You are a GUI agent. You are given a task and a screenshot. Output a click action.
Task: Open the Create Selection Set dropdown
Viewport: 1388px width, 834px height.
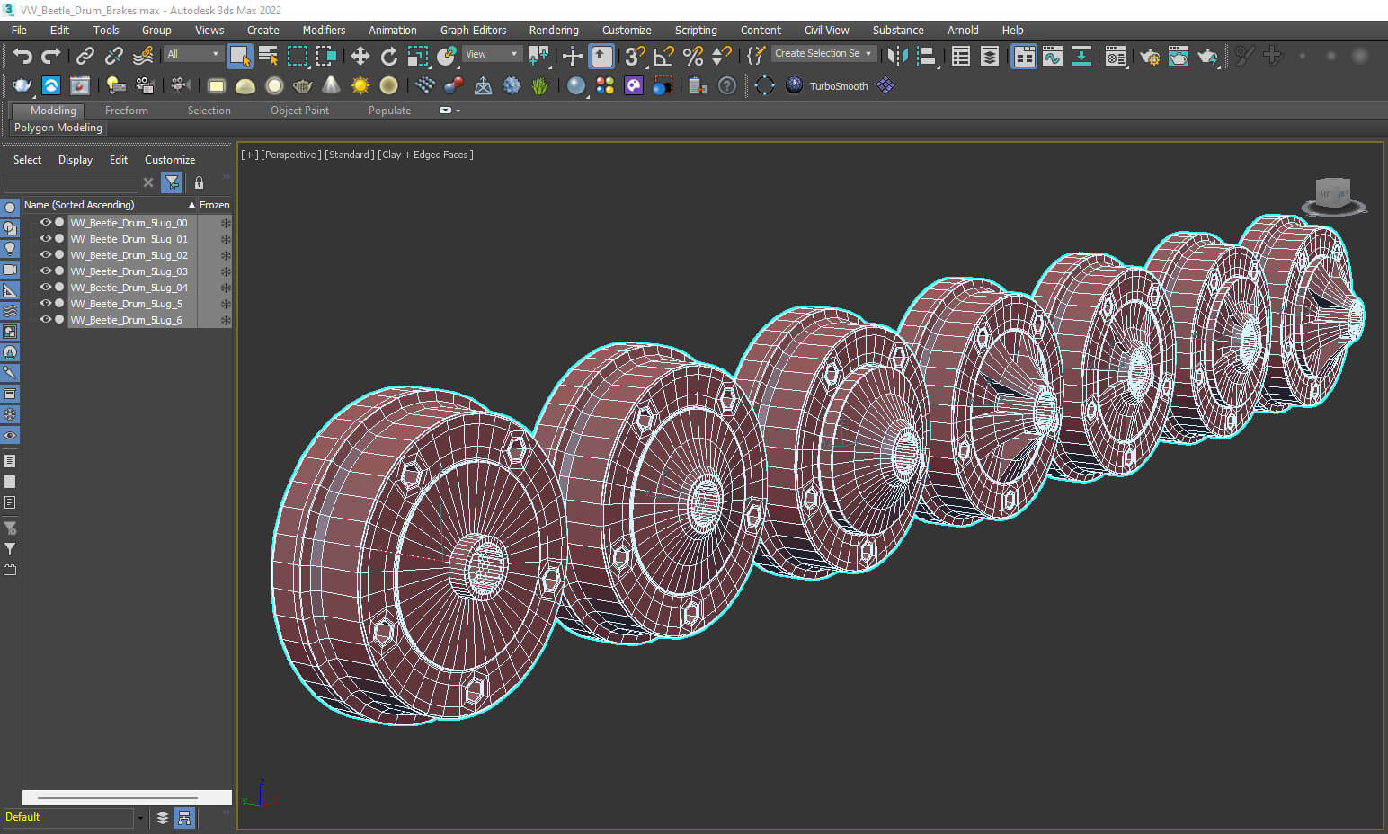(x=823, y=53)
